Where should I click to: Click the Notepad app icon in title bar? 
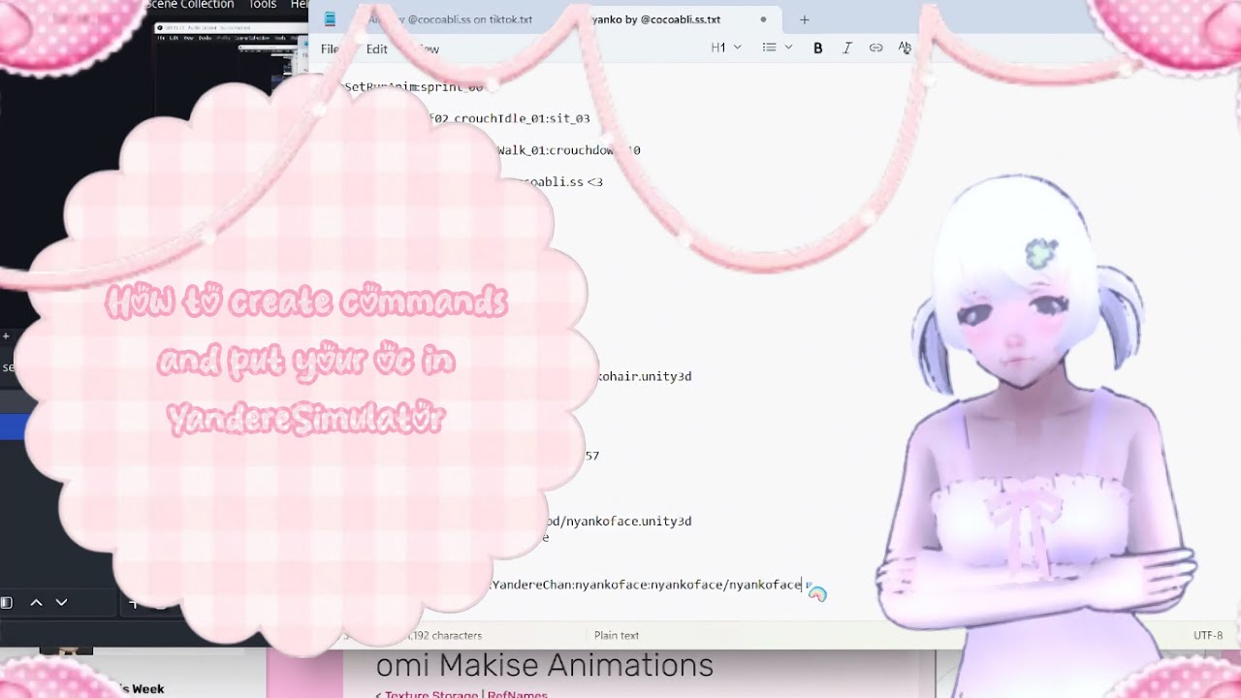pyautogui.click(x=330, y=19)
